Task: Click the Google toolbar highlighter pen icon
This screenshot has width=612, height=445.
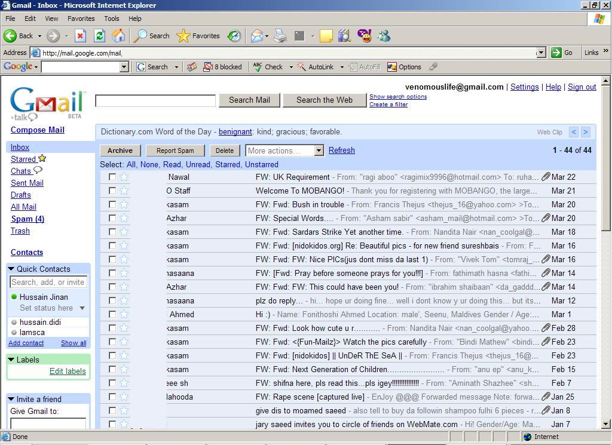Action: click(433, 67)
